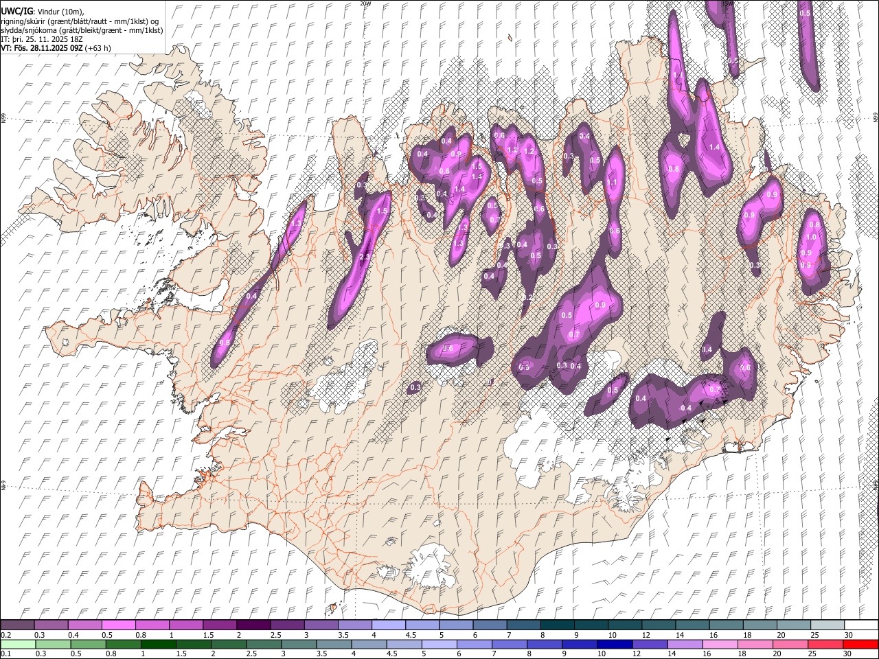879x659 pixels.
Task: Click the 'rigning/skúrir' header line
Action: tap(80, 21)
